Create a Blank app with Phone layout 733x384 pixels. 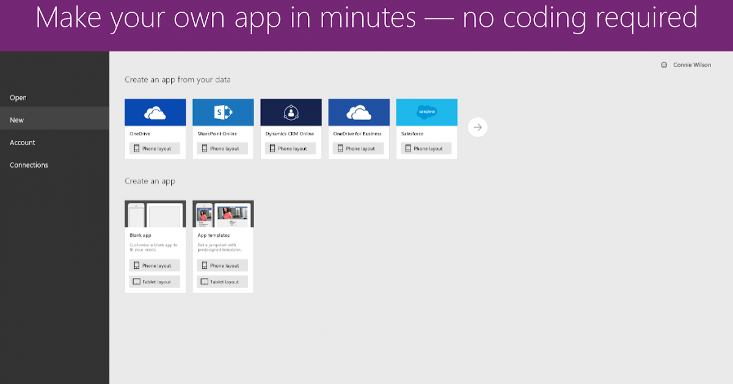tap(155, 265)
